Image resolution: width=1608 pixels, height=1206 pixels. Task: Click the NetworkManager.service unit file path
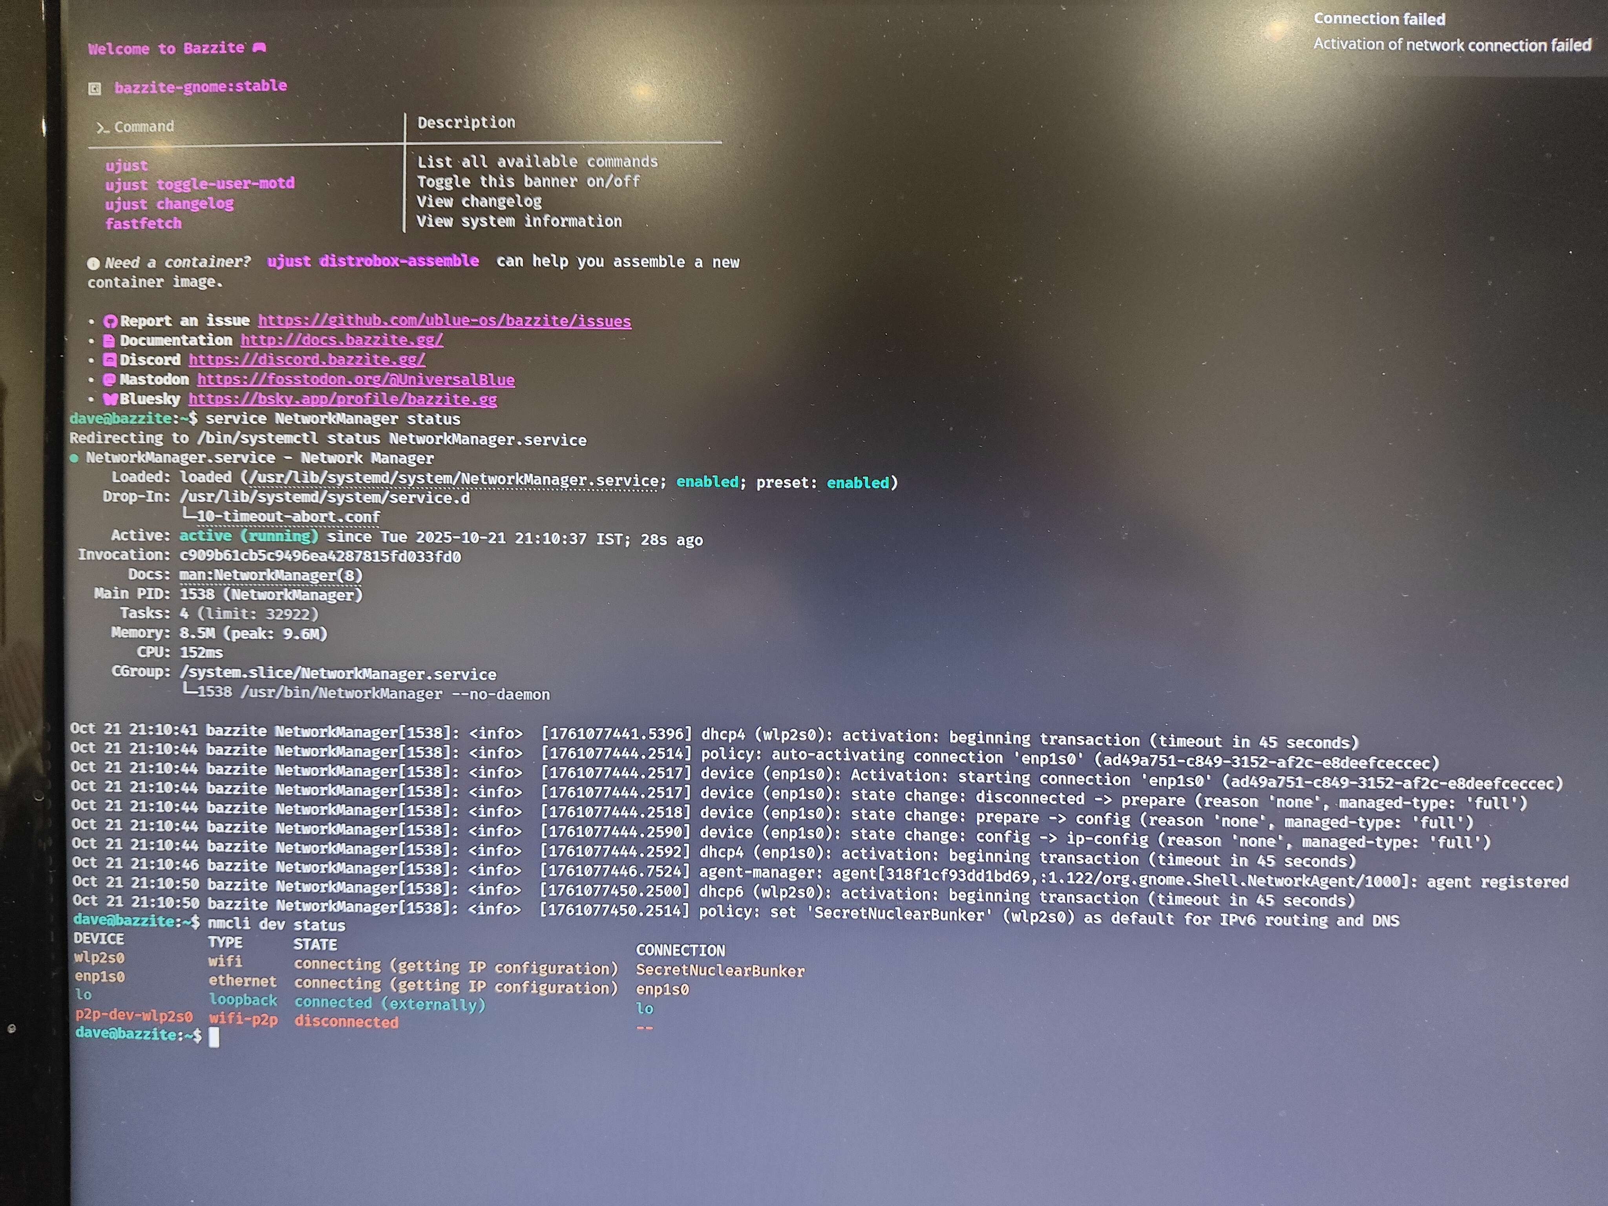453,480
